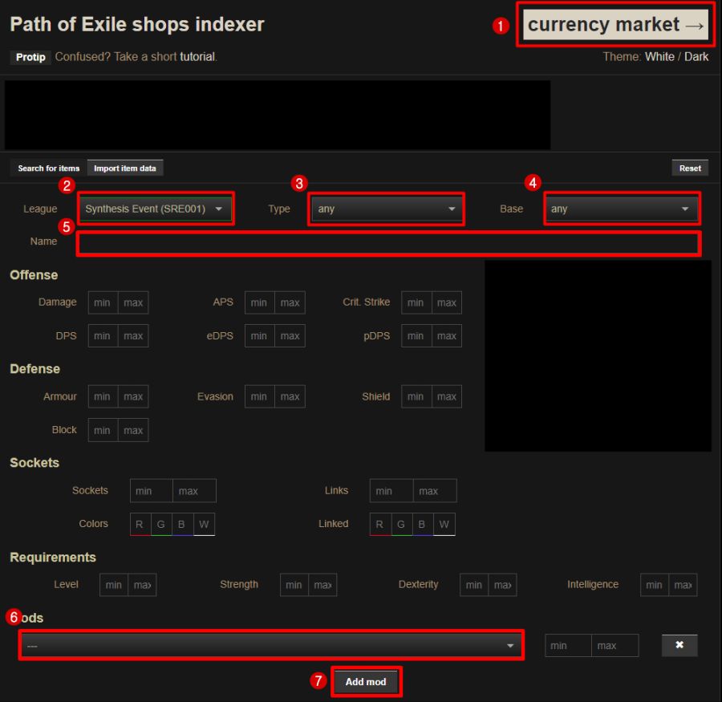This screenshot has height=702, width=722.
Task: Focus the Name input field
Action: coord(389,244)
